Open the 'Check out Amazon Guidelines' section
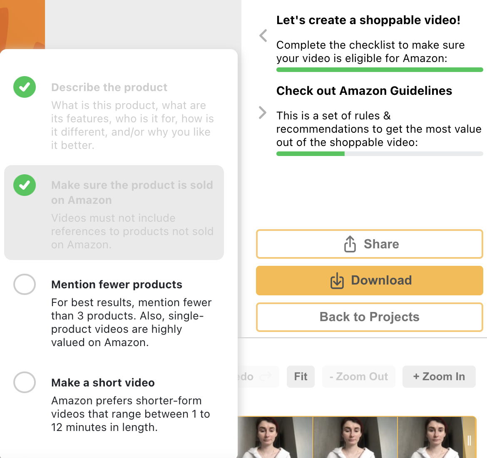The image size is (487, 458). tap(364, 91)
